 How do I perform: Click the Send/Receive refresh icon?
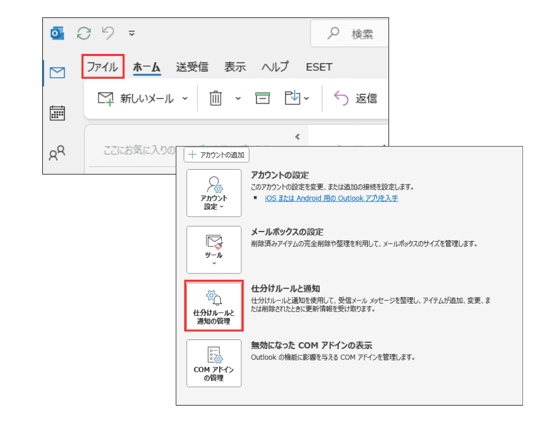(x=83, y=33)
